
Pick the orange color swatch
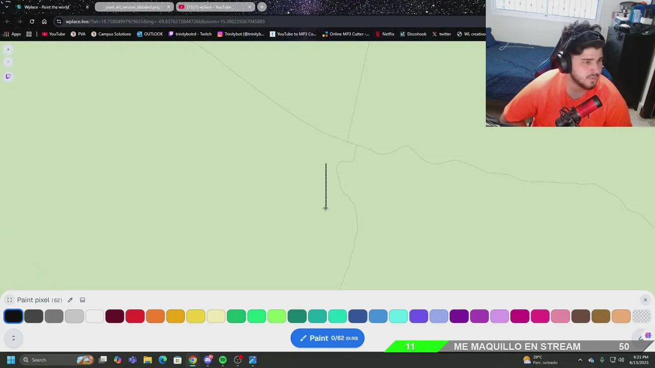tap(155, 316)
